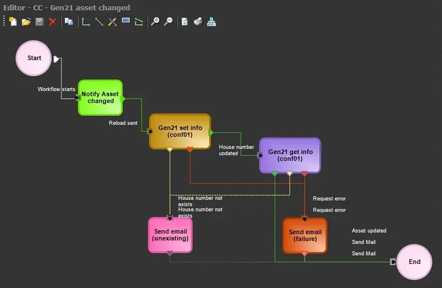Click the copy documents icon

click(69, 22)
